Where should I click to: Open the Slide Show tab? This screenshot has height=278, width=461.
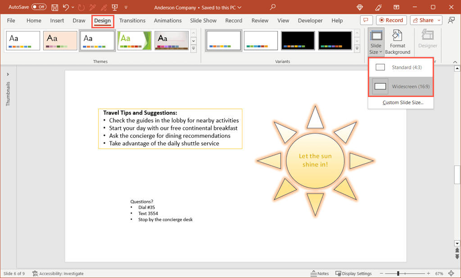(x=203, y=21)
